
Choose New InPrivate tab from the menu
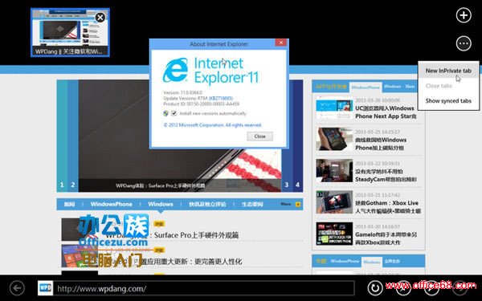(x=448, y=71)
